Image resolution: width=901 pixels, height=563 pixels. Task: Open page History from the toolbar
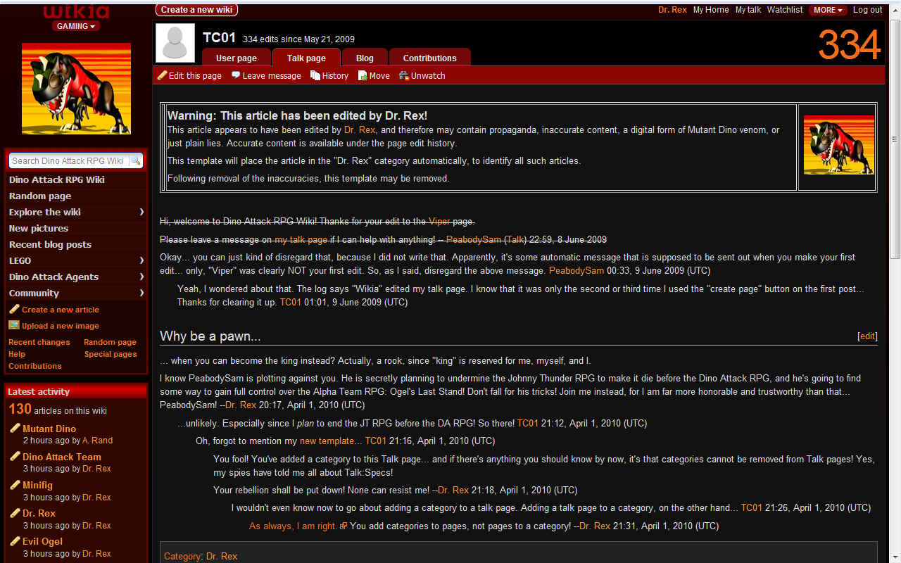[329, 75]
